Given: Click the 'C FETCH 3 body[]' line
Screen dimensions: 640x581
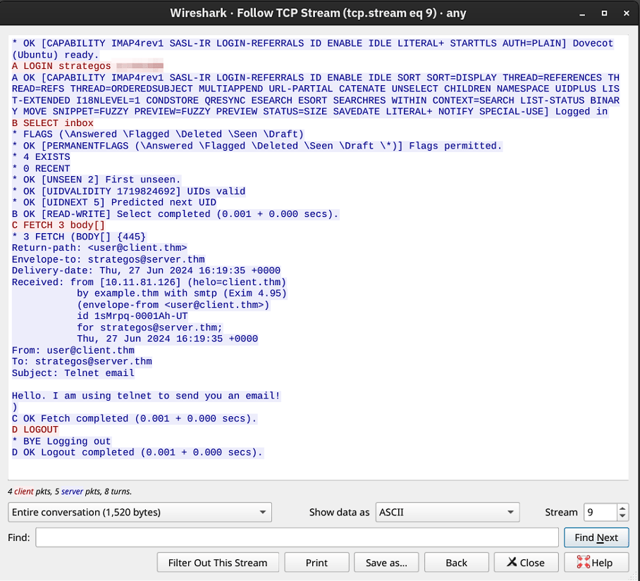Looking at the screenshot, I should pyautogui.click(x=59, y=225).
